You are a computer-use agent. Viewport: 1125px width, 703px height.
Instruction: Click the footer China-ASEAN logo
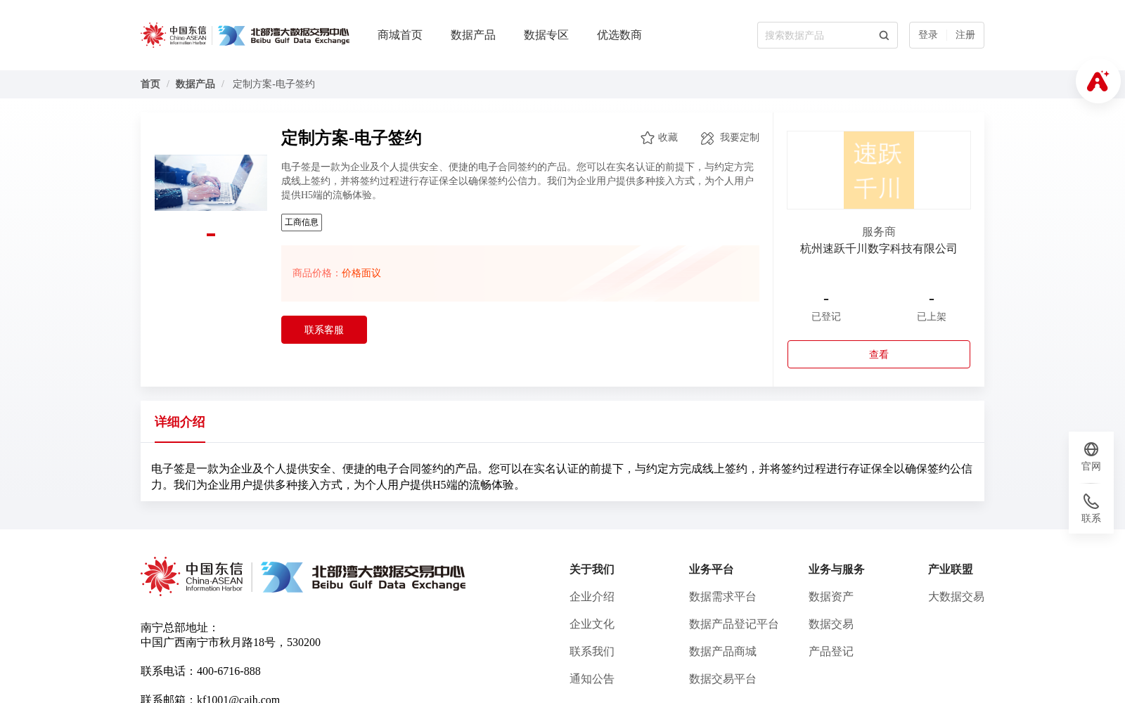coord(192,576)
